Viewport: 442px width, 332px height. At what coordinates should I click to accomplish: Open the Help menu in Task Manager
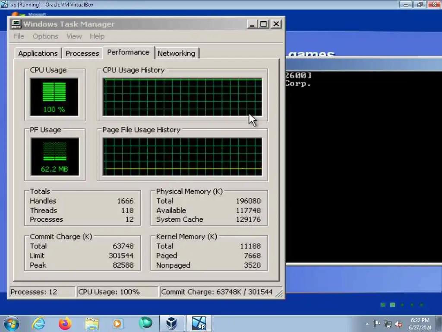click(x=97, y=36)
